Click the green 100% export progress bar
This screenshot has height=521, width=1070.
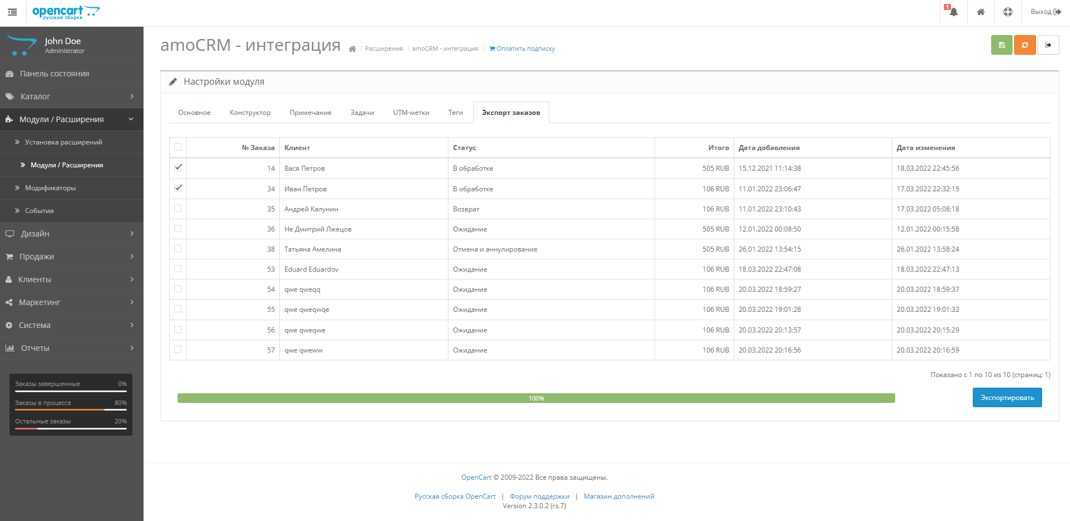(x=536, y=398)
